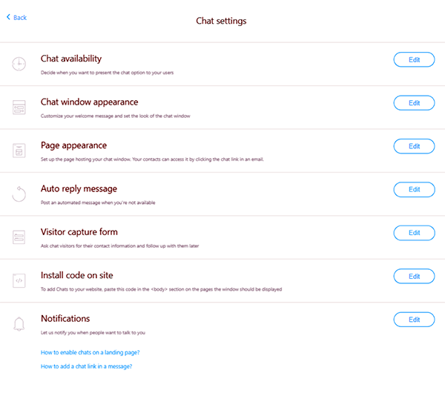Click the Visitor capture form icon
This screenshot has height=399, width=445.
coord(19,237)
